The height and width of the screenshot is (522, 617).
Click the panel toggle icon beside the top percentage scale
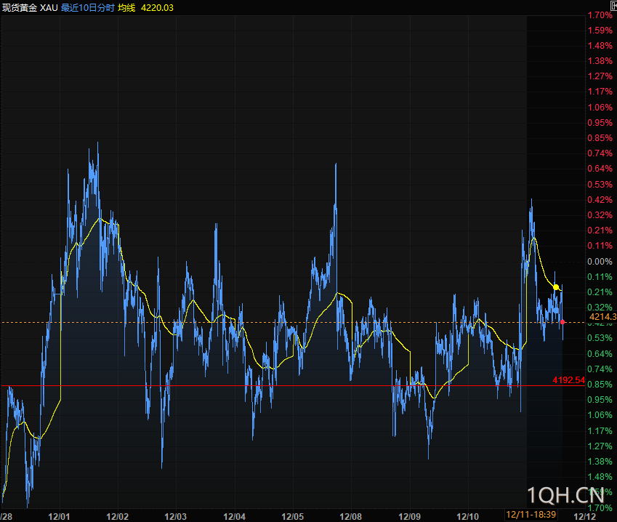pyautogui.click(x=614, y=6)
